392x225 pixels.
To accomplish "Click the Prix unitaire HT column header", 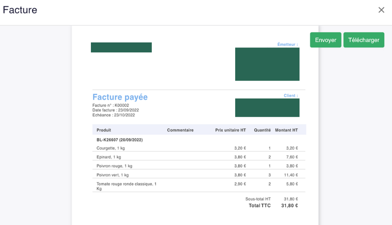I will [230, 130].
